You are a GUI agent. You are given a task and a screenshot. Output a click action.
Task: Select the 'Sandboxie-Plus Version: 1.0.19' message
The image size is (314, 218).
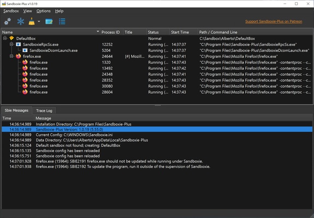click(x=157, y=129)
